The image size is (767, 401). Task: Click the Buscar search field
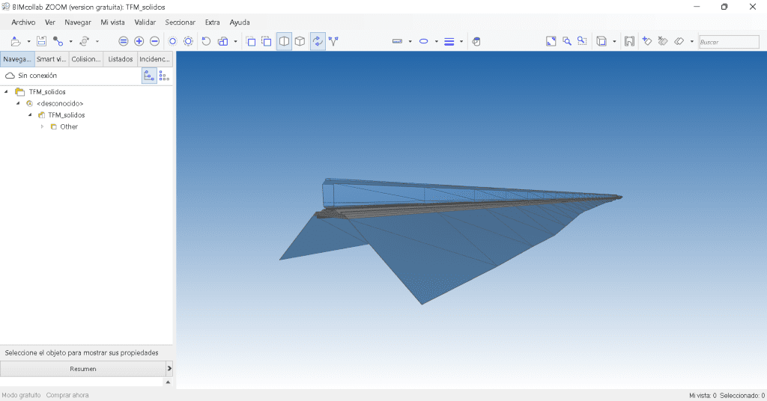pyautogui.click(x=728, y=43)
